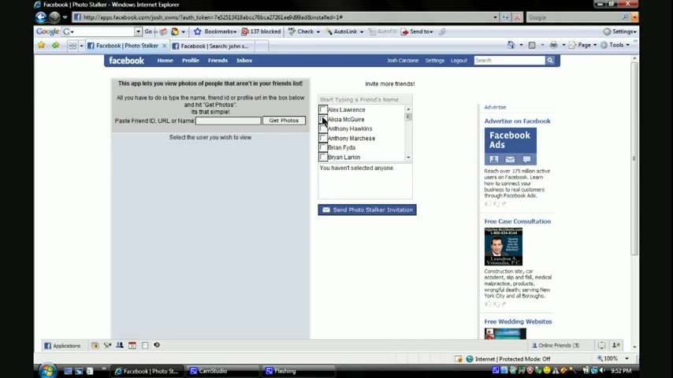This screenshot has height=378, width=673.
Task: Click the Start Typing a Friend's Name field
Action: 365,99
